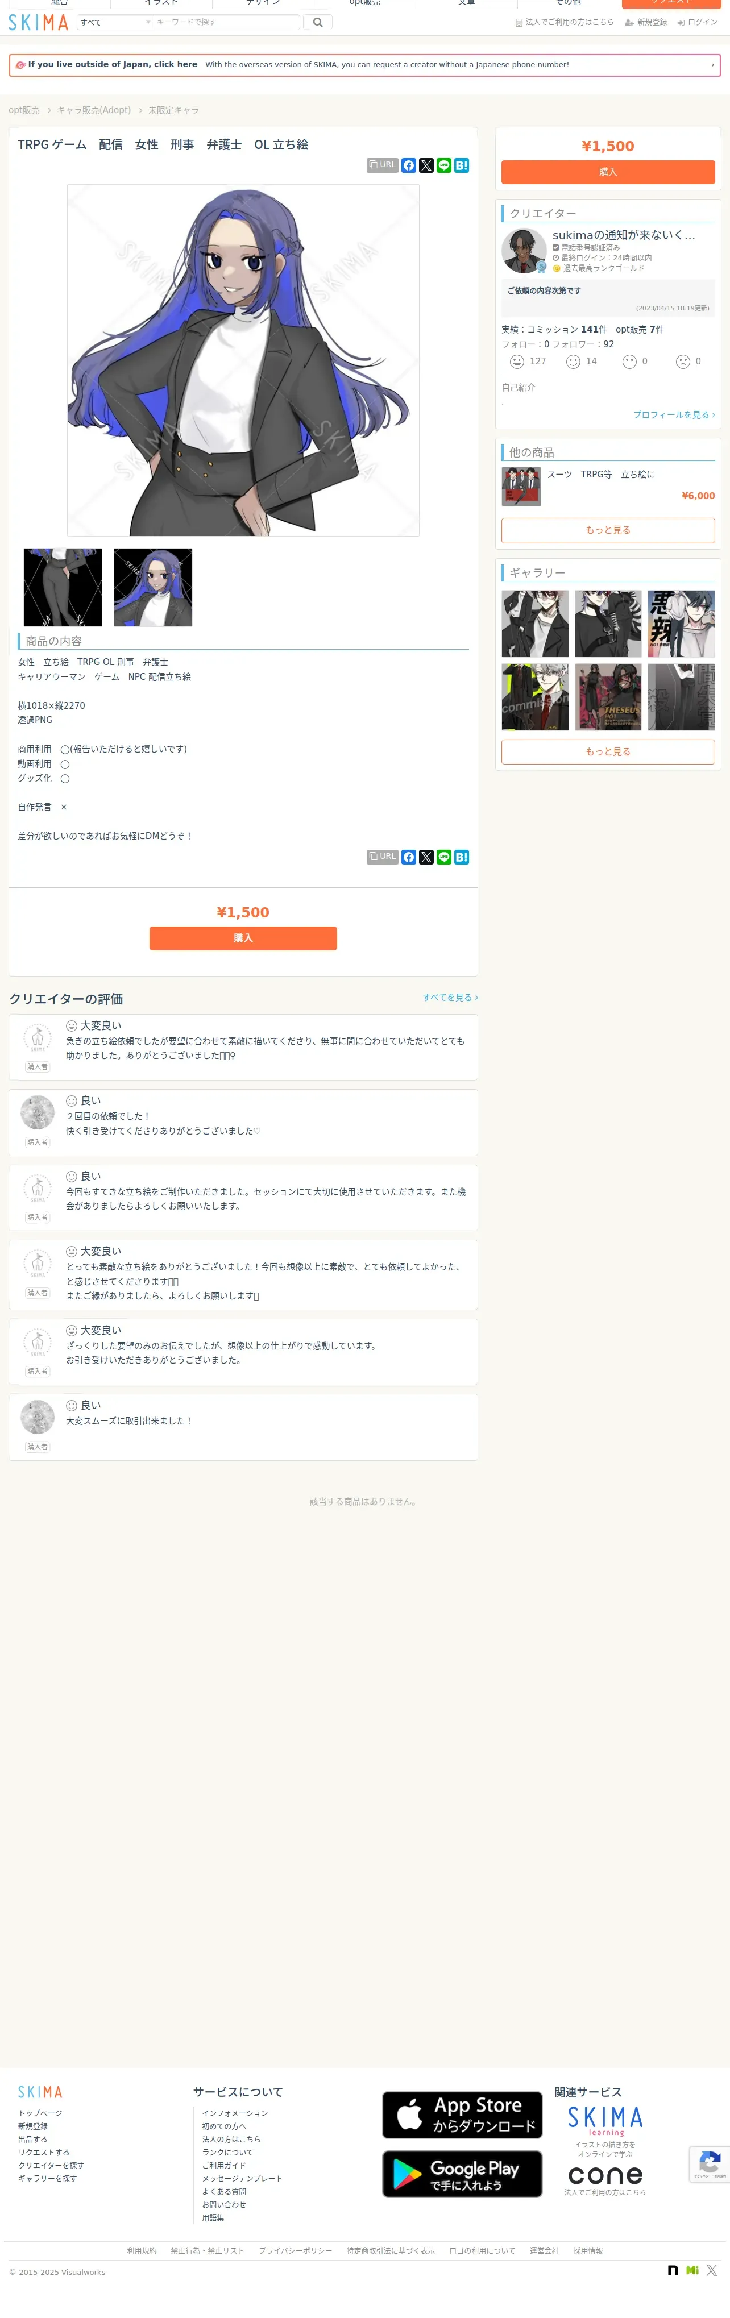730x2318 pixels.
Task: Open footer link 採用情報
Action: pyautogui.click(x=588, y=2251)
